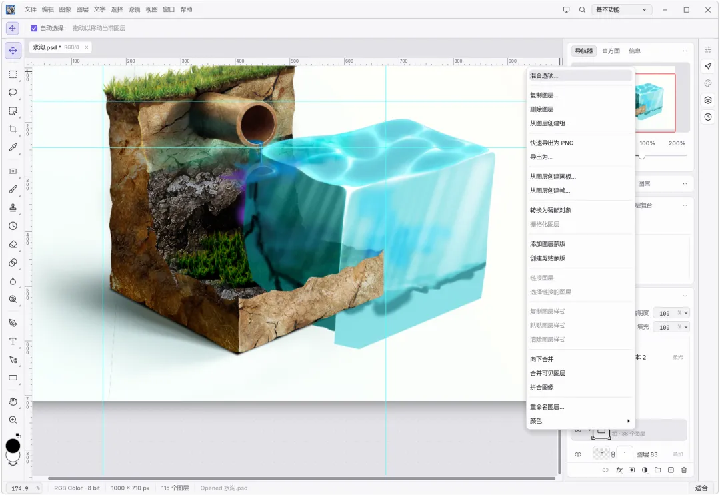The height and width of the screenshot is (495, 720).
Task: Select 转换为智能对象 in context menu
Action: coord(579,210)
